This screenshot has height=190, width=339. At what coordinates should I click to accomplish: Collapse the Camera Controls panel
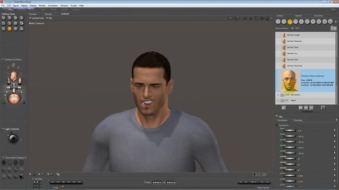(x=2, y=59)
